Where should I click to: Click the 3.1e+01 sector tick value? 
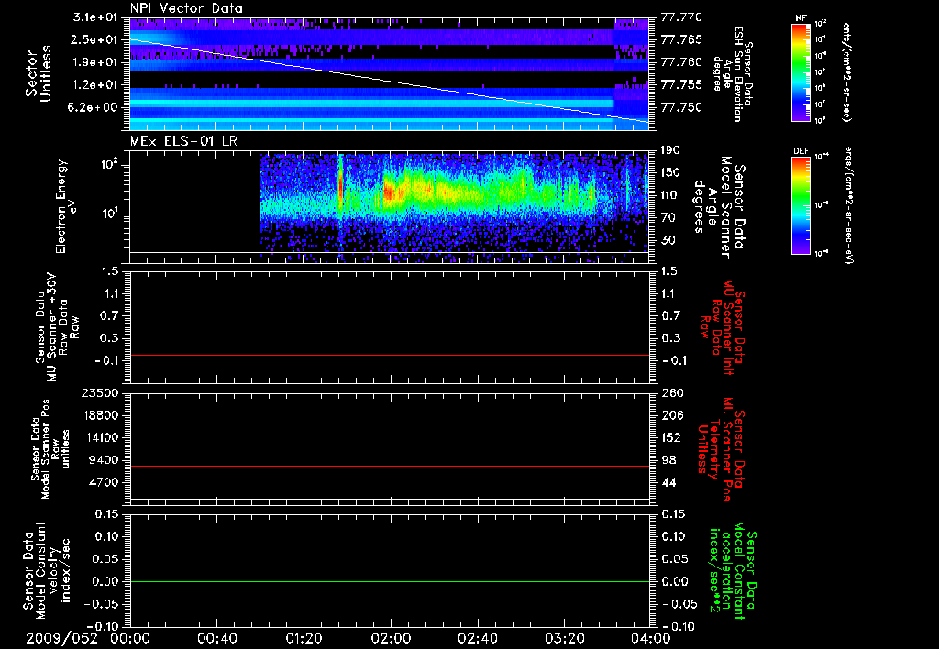tap(95, 16)
